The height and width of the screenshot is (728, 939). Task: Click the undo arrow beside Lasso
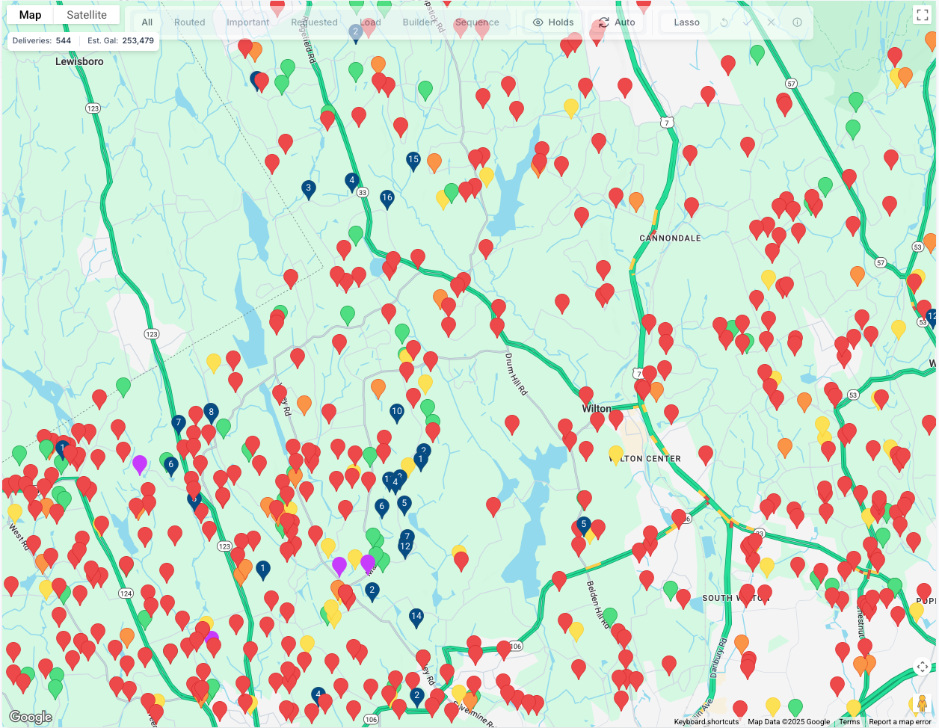pos(724,22)
